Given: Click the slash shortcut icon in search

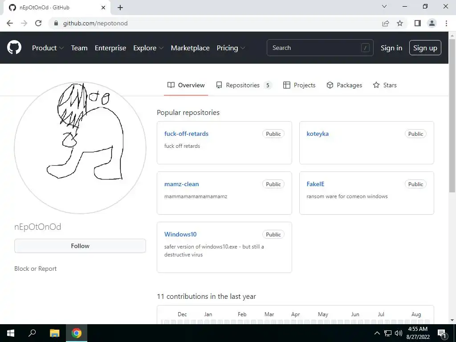Looking at the screenshot, I should coord(365,48).
